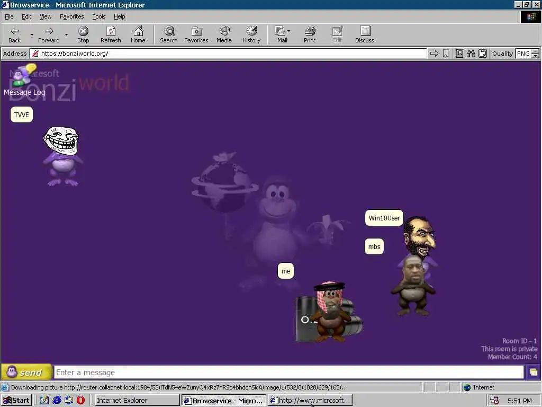
Task: Send the chat message
Action: coord(26,373)
